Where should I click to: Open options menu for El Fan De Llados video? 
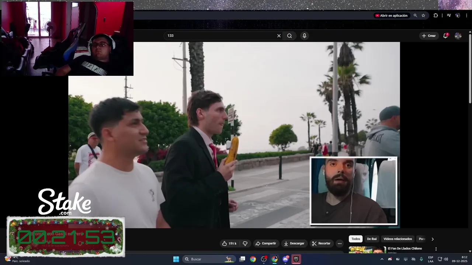[x=436, y=249]
